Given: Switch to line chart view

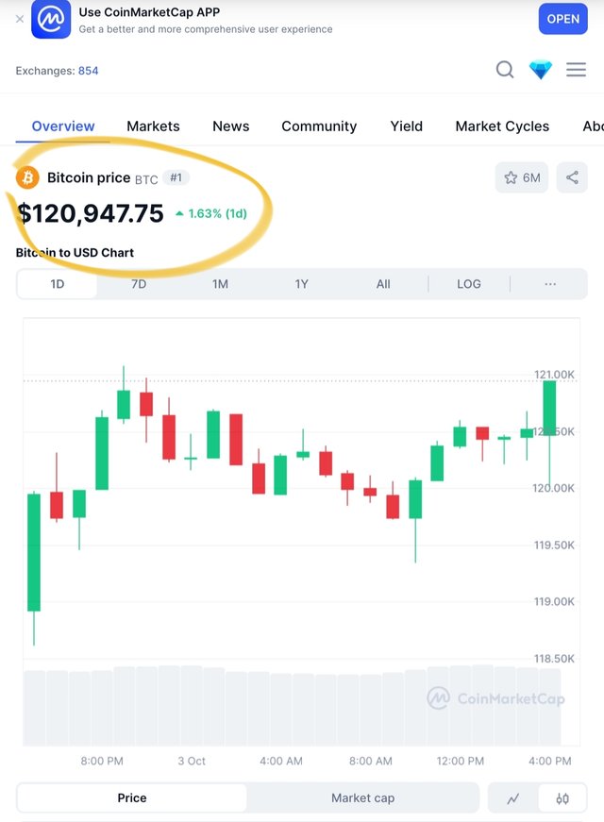Looking at the screenshot, I should (513, 798).
